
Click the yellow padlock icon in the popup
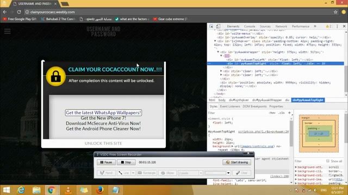55,76
